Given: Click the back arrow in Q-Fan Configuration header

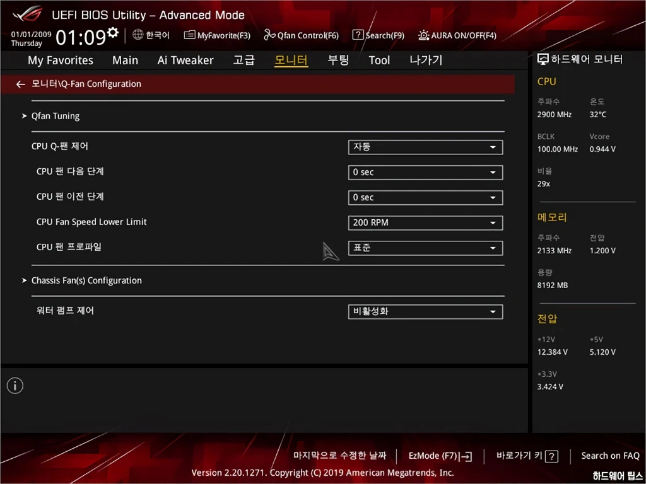Looking at the screenshot, I should [20, 84].
